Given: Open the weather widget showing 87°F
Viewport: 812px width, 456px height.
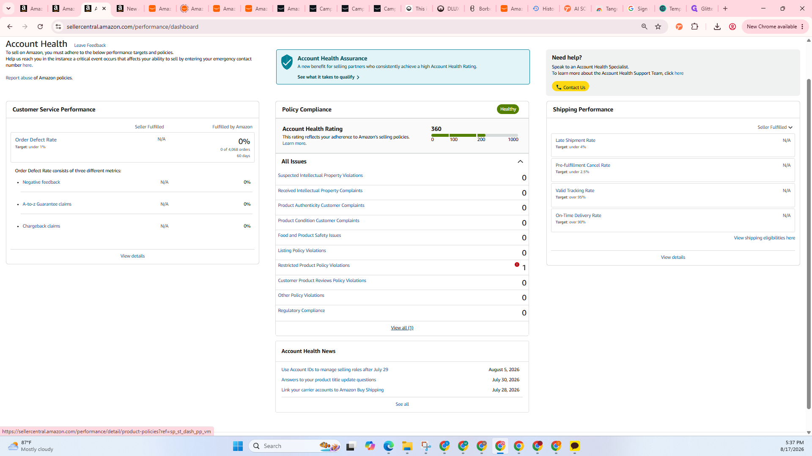Looking at the screenshot, I should 30,446.
